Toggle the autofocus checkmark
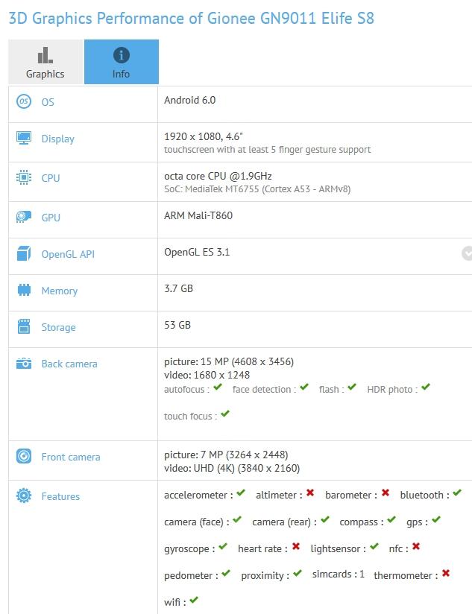 coord(215,387)
